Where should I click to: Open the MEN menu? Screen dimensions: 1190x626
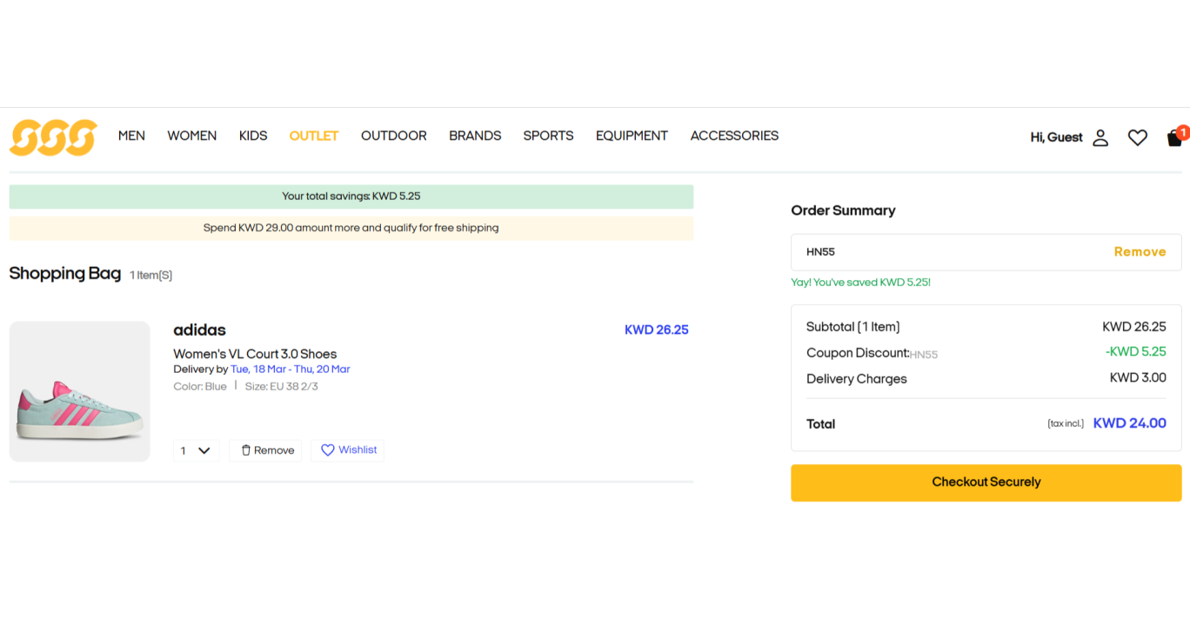[131, 136]
